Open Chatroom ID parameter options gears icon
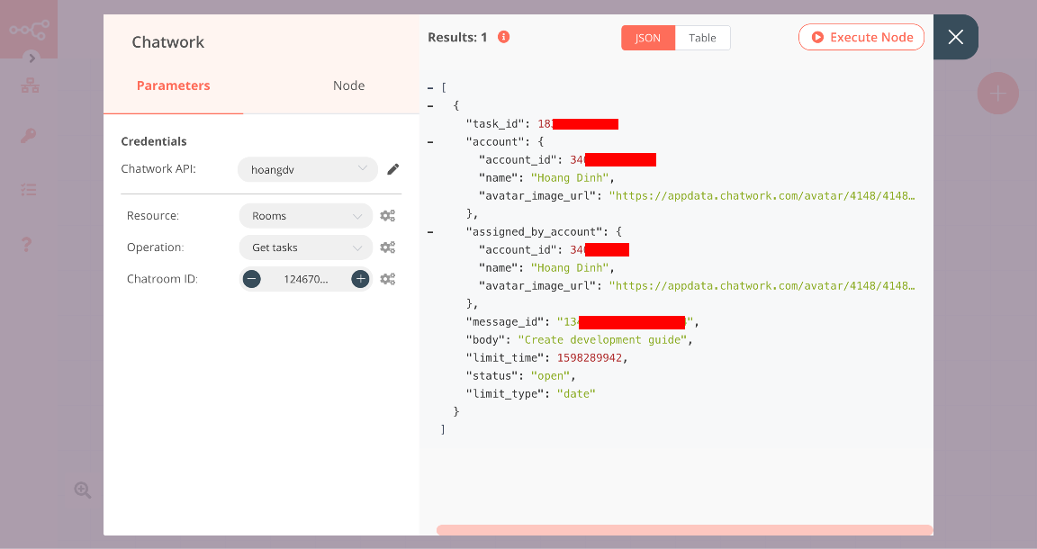This screenshot has height=549, width=1037. tap(388, 279)
